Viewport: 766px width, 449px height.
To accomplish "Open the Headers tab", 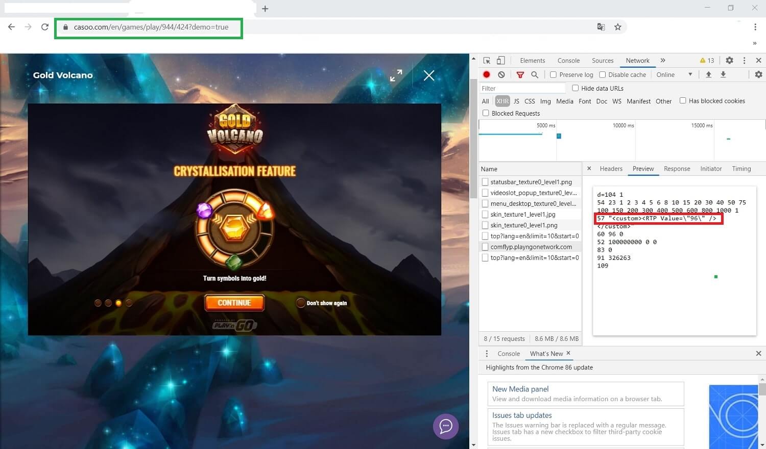I will coord(611,169).
